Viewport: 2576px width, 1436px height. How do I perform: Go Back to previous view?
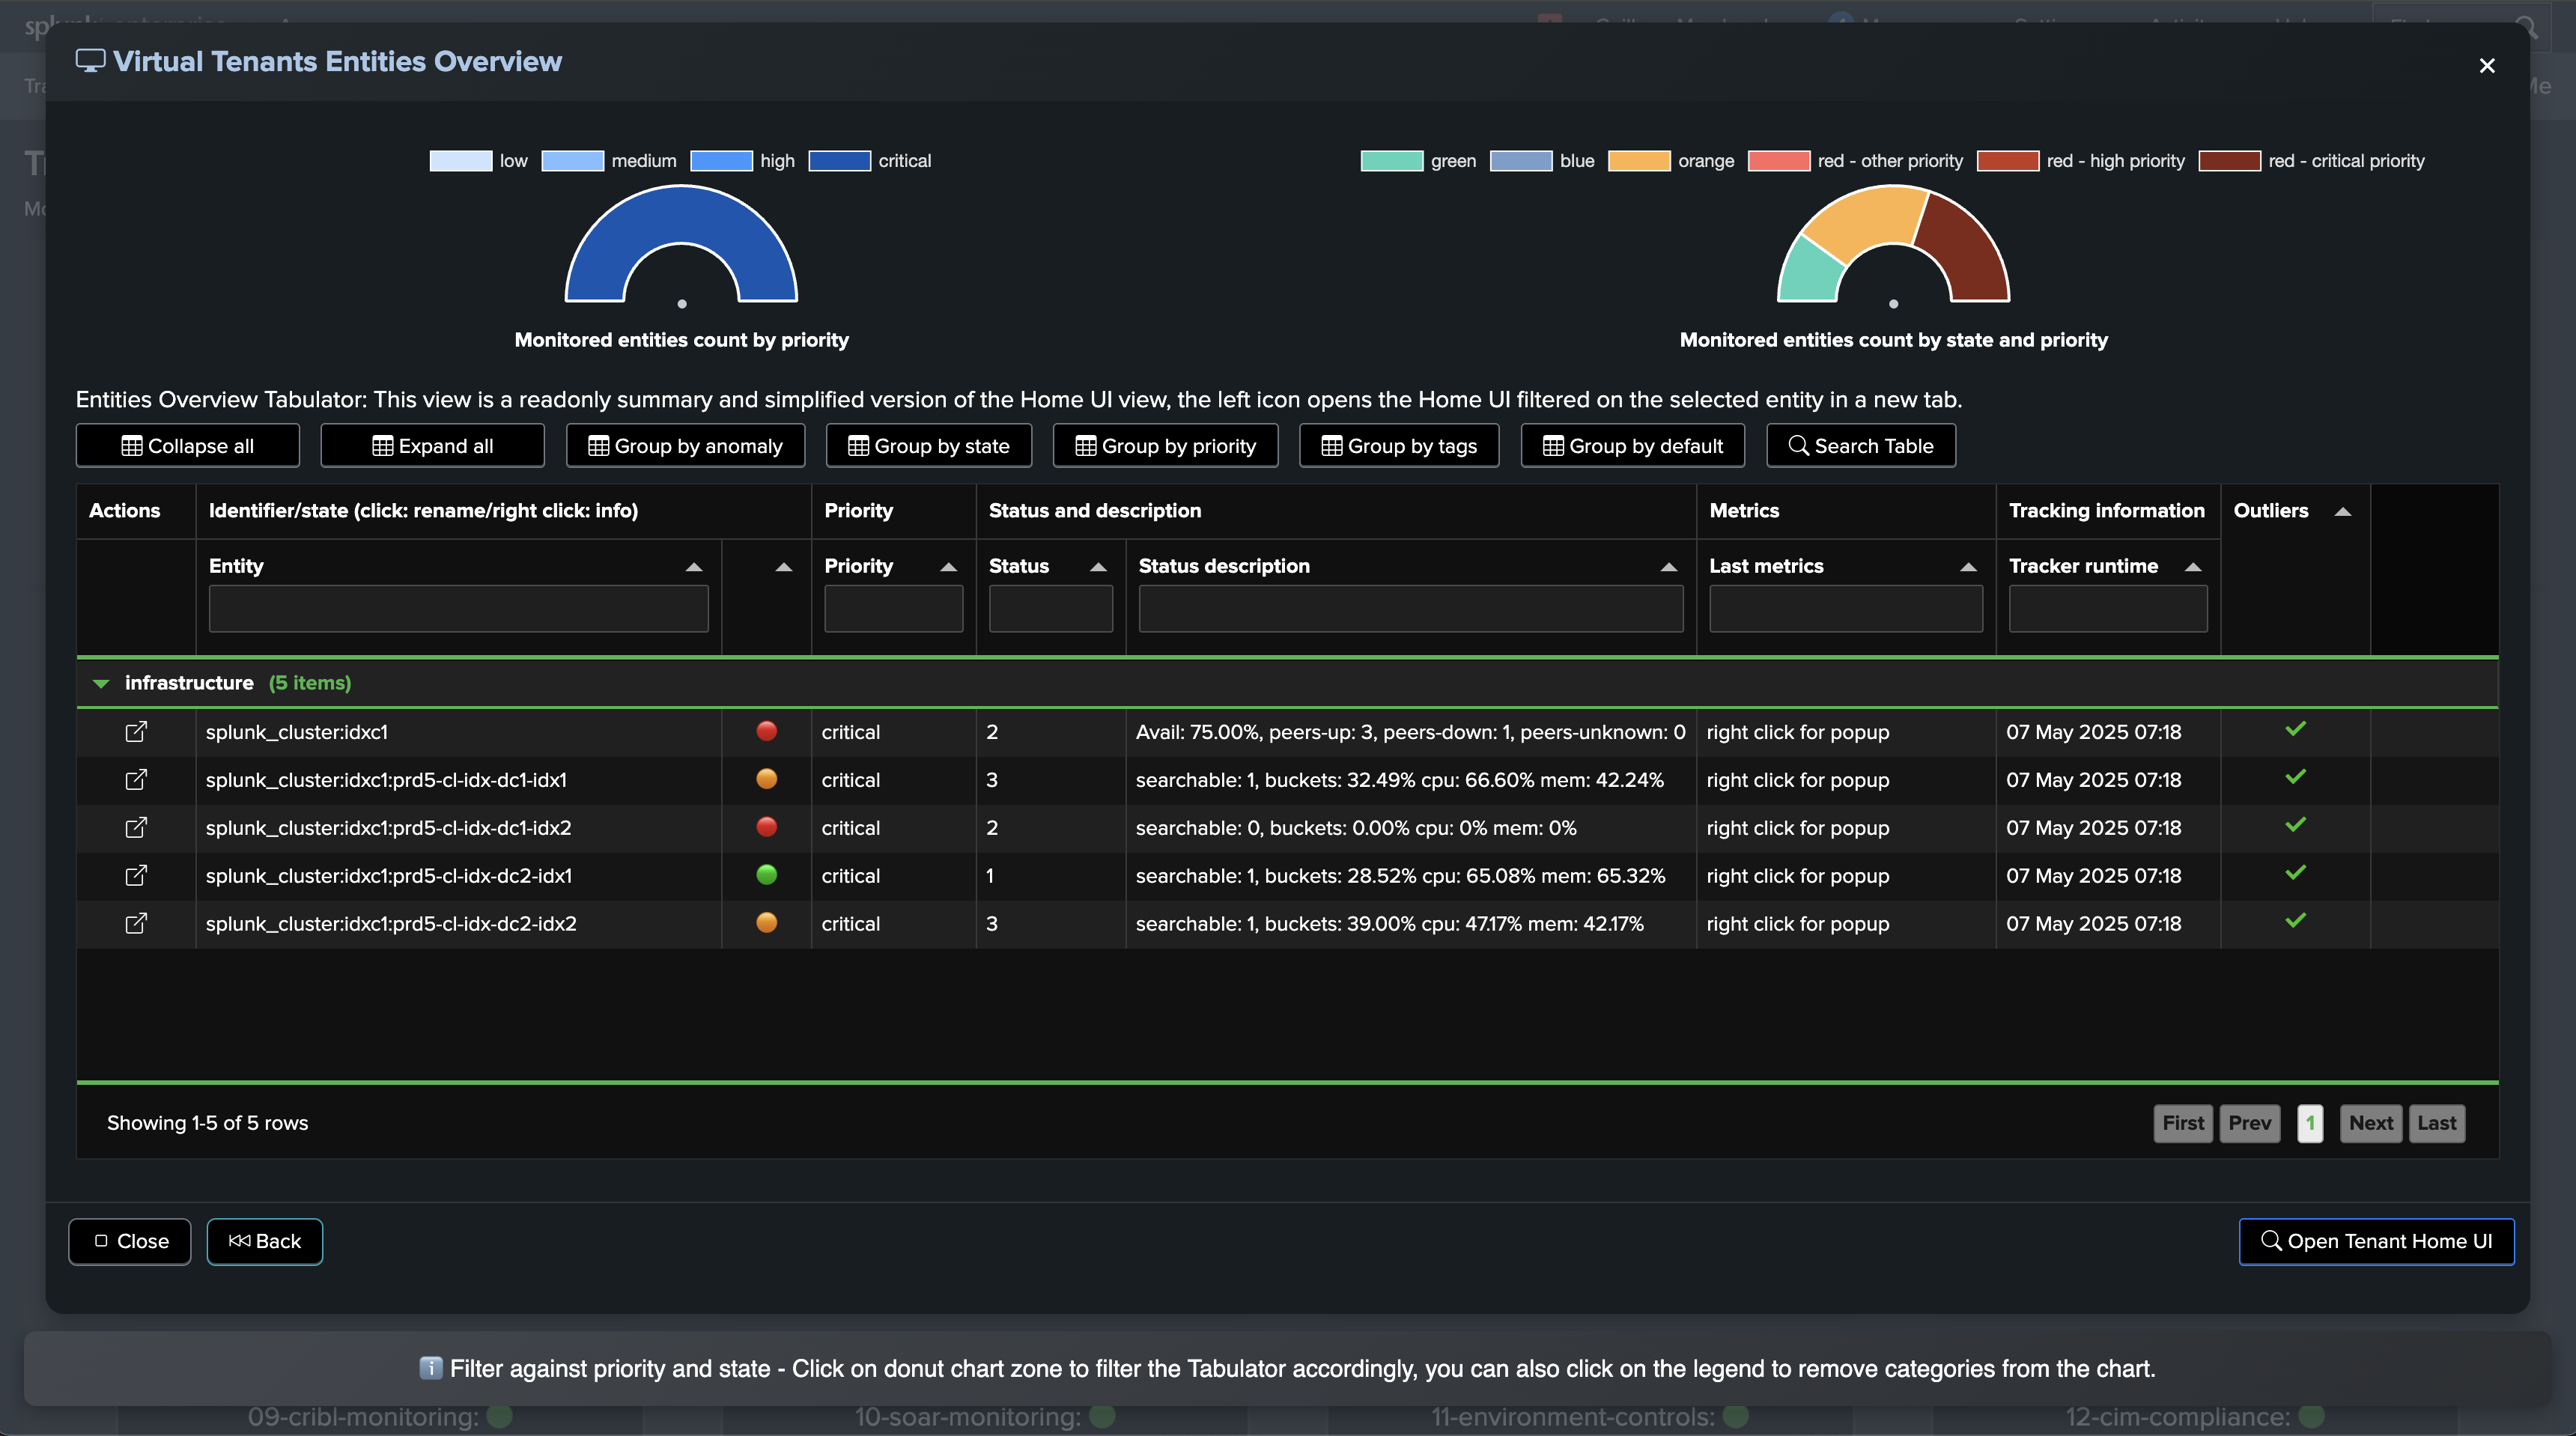click(x=265, y=1242)
